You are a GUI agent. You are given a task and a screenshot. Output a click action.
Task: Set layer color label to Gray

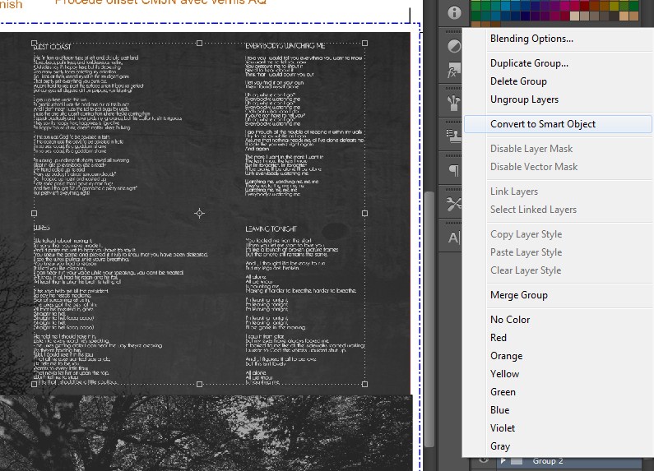(500, 446)
